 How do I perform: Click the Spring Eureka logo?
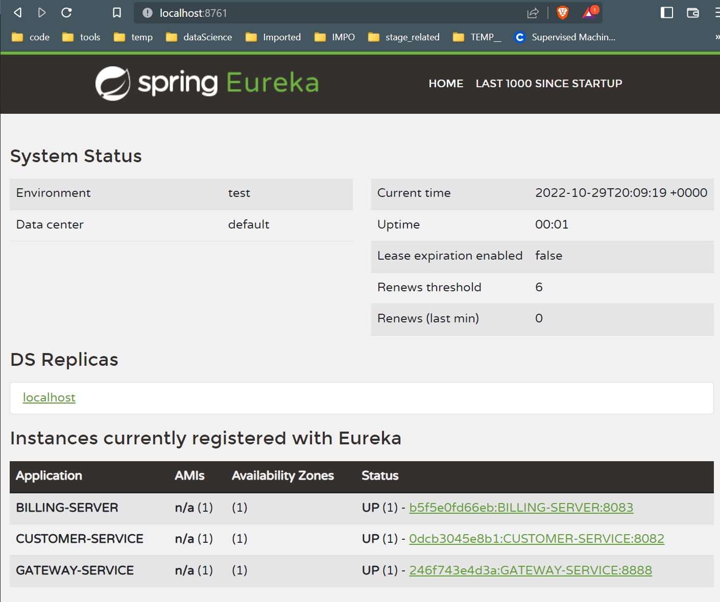[x=207, y=83]
